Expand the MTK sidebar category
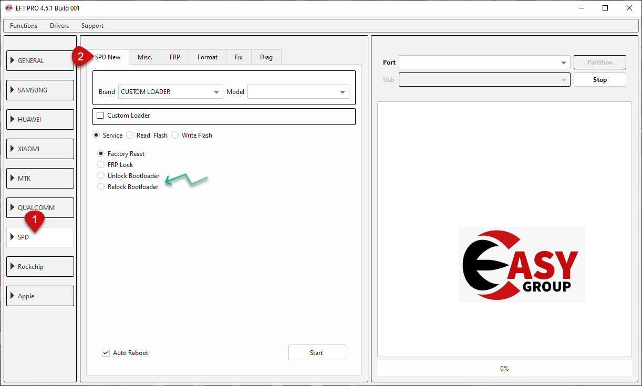 coord(40,178)
